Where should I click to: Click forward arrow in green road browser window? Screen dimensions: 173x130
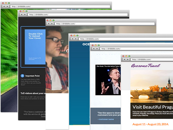[x=7, y=6]
